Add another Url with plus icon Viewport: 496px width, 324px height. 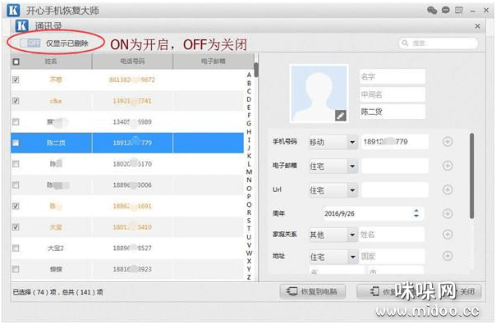point(448,189)
